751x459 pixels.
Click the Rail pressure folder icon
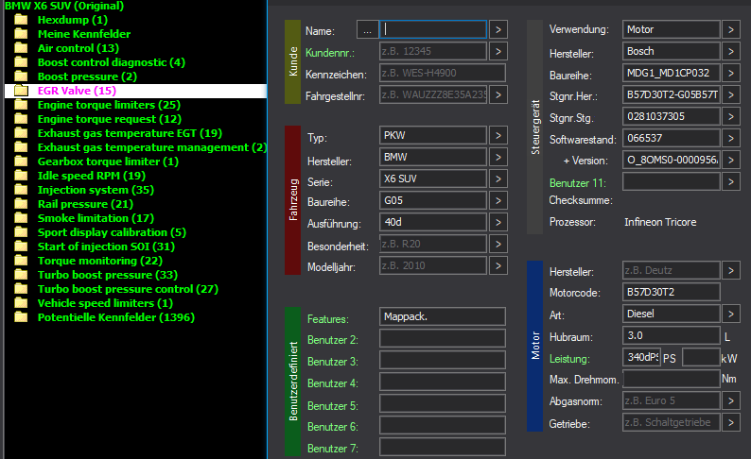click(x=21, y=204)
